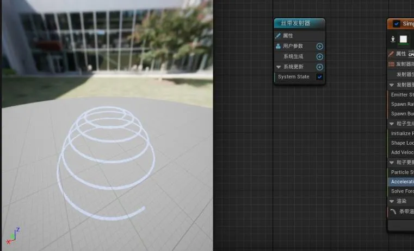Viewport: 414px width, 251px height.
Task: Click the pencil icon beside 属性 in 丝带发射器
Action: [278, 36]
